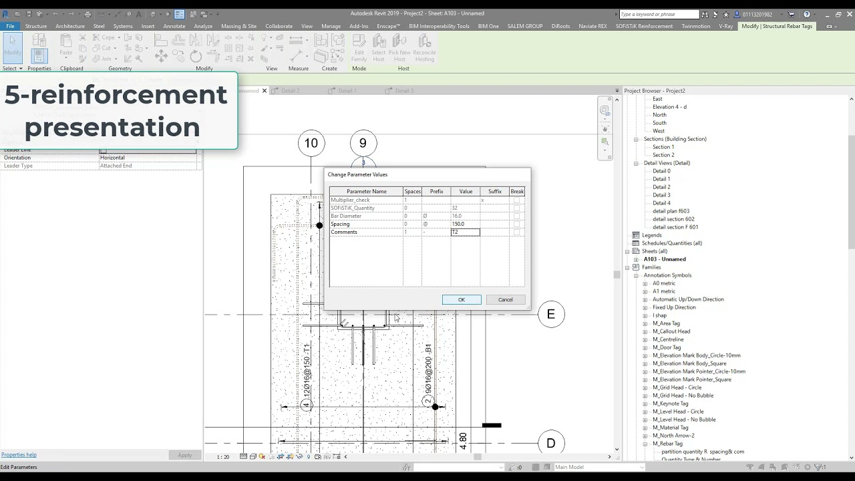This screenshot has height=481, width=855.
Task: Click the Spacing value cell 150.0
Action: click(x=466, y=224)
